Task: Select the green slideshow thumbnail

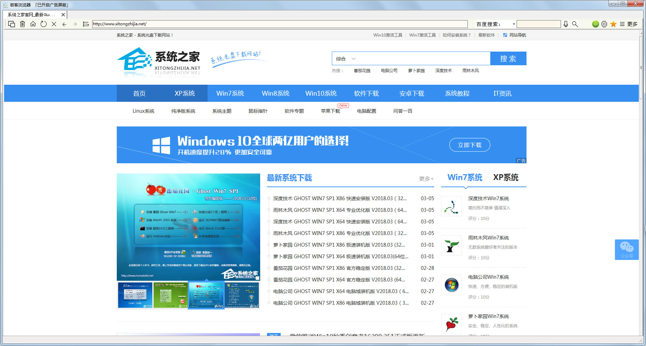Action: coord(170,295)
